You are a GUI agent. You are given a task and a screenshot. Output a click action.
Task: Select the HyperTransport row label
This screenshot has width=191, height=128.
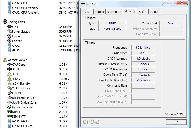click(x=23, y=107)
